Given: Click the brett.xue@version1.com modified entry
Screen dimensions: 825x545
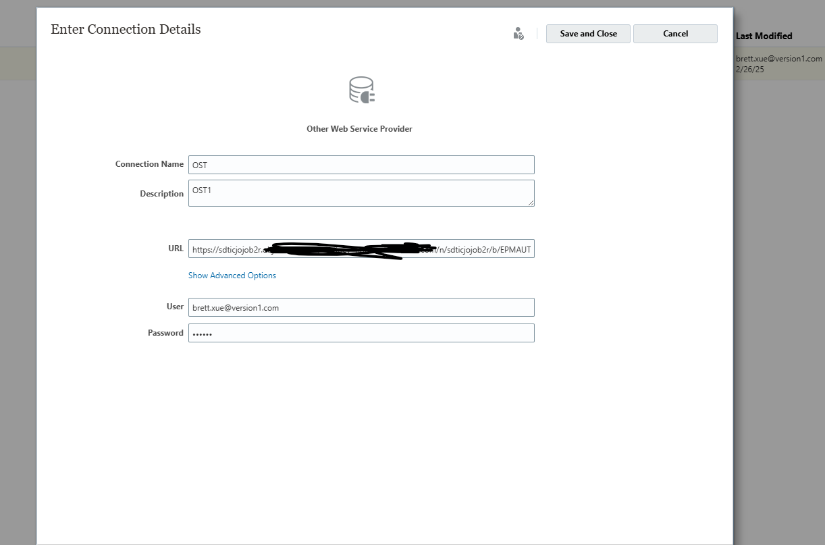Looking at the screenshot, I should point(780,57).
